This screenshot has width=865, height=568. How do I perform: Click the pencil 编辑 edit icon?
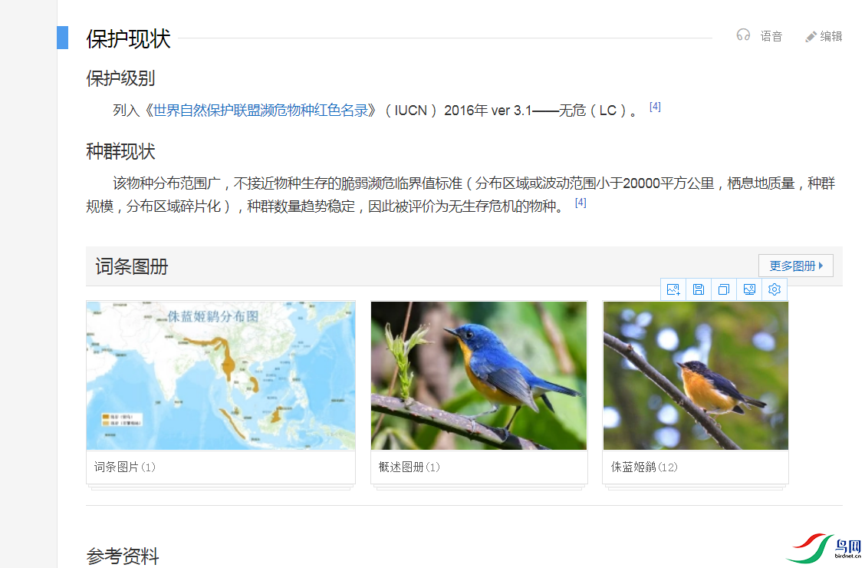811,37
